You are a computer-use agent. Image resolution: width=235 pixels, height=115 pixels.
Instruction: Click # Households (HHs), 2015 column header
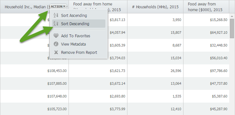pos(155,7)
